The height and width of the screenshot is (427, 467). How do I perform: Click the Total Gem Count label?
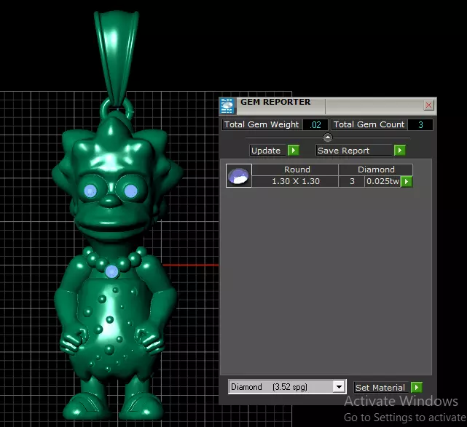point(369,124)
